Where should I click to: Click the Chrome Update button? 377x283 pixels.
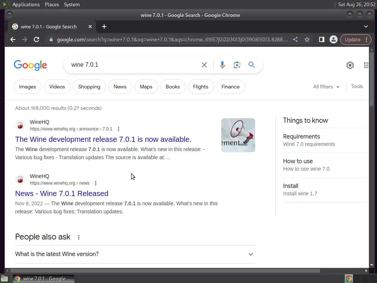click(352, 39)
